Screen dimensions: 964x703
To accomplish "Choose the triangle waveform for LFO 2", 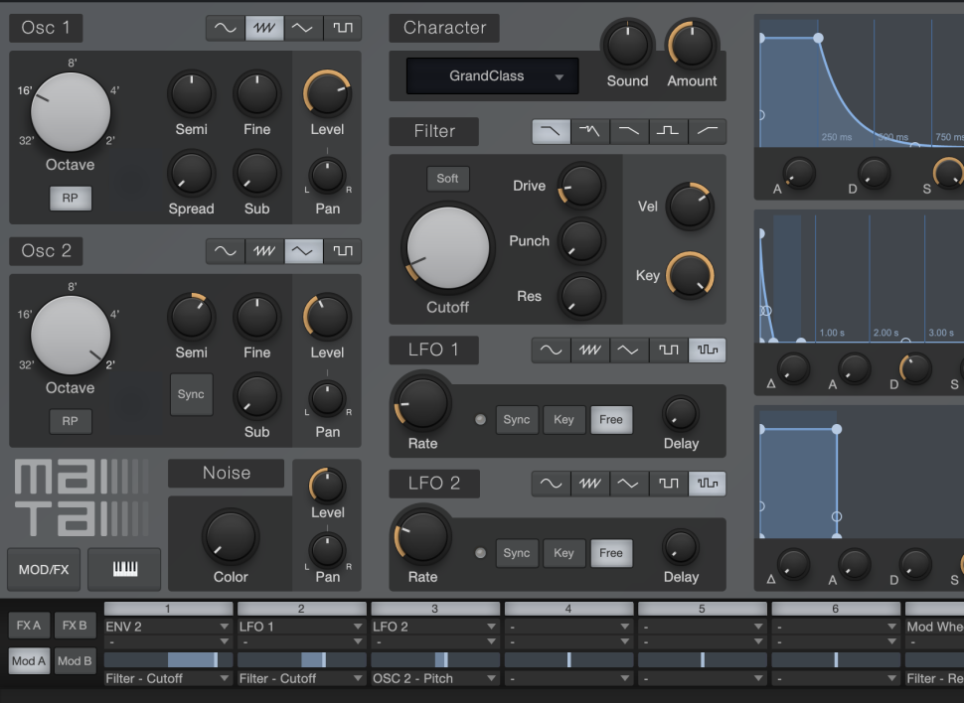I will pos(628,484).
